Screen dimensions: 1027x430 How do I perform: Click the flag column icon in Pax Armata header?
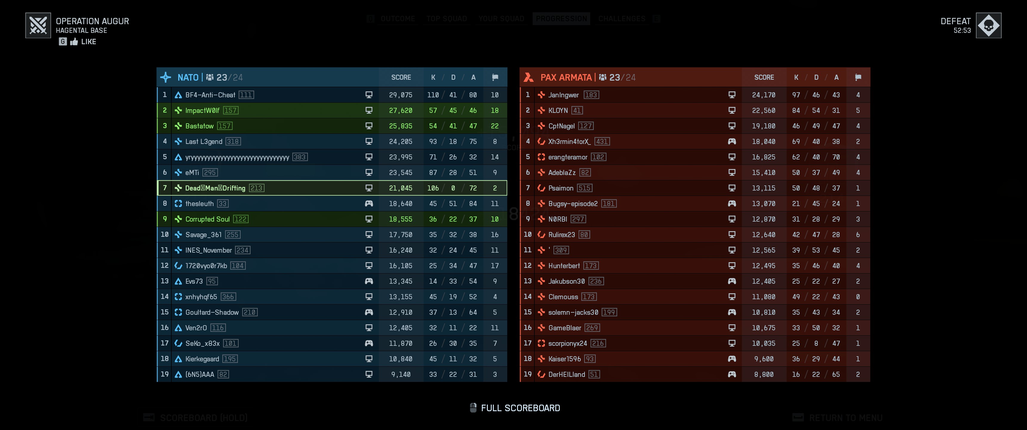[858, 77]
